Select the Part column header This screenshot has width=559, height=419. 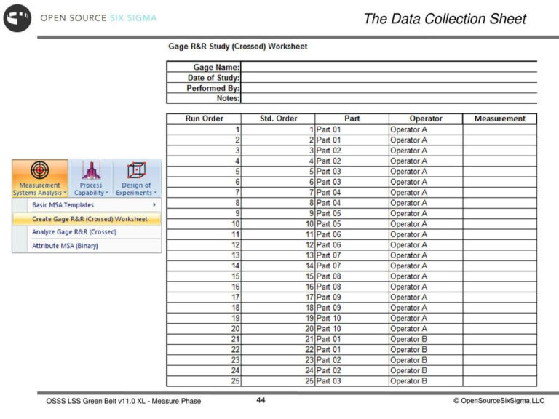(352, 119)
